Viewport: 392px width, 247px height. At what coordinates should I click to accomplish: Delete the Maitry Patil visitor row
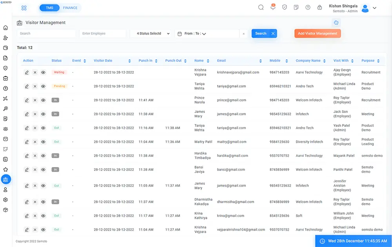(x=35, y=142)
